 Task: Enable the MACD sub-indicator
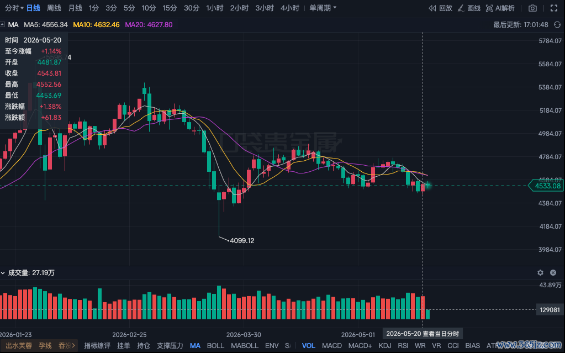tap(332, 345)
